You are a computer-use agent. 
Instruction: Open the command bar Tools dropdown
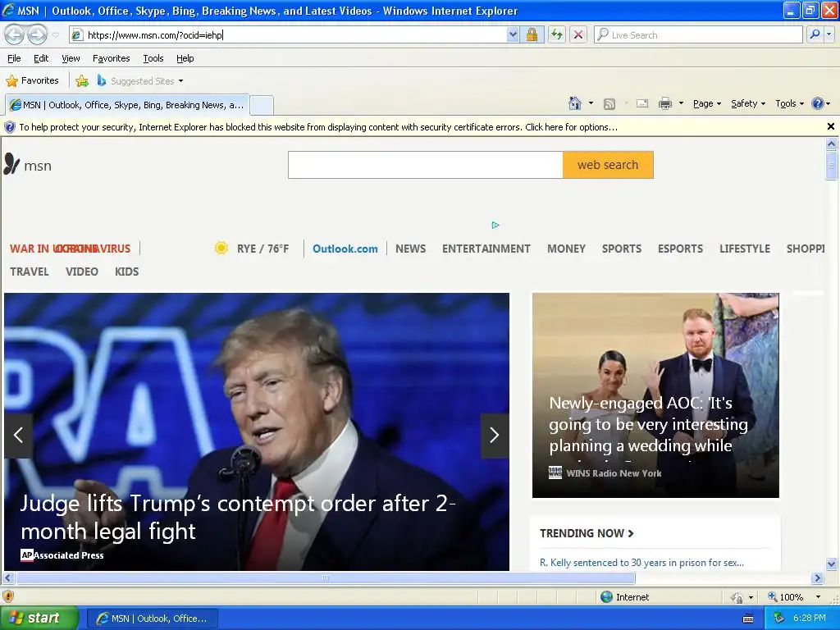pos(789,103)
